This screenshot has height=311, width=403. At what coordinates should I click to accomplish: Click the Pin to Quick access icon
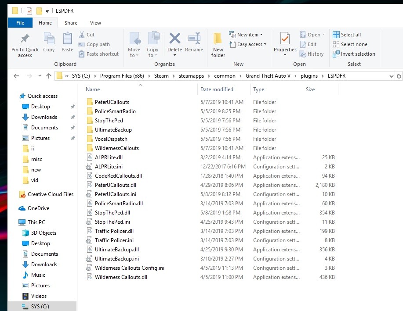[x=25, y=39]
